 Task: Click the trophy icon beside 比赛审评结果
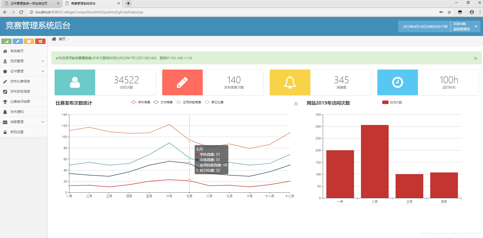click(5, 102)
